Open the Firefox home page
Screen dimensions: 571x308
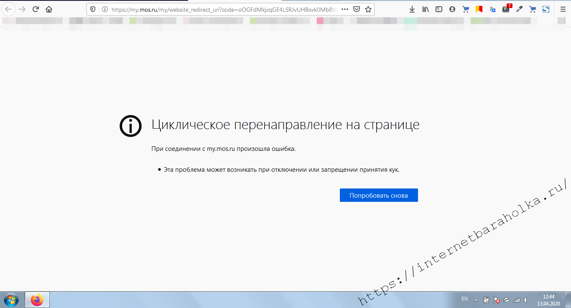(x=49, y=9)
